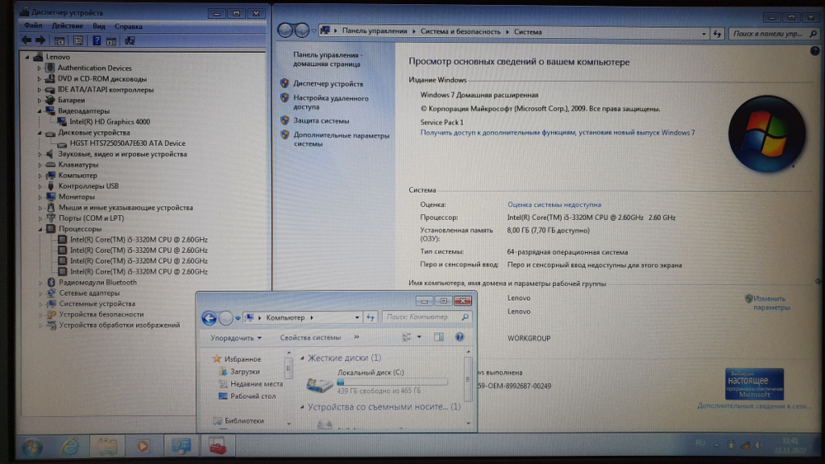This screenshot has width=825, height=464.
Task: Select the Контроллеры USB category
Action: pyautogui.click(x=88, y=186)
